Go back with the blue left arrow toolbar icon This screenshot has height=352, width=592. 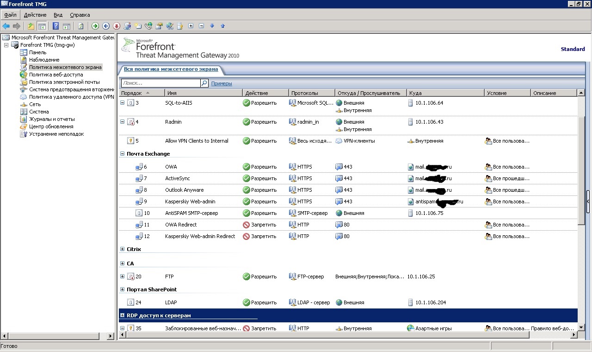(x=6, y=26)
